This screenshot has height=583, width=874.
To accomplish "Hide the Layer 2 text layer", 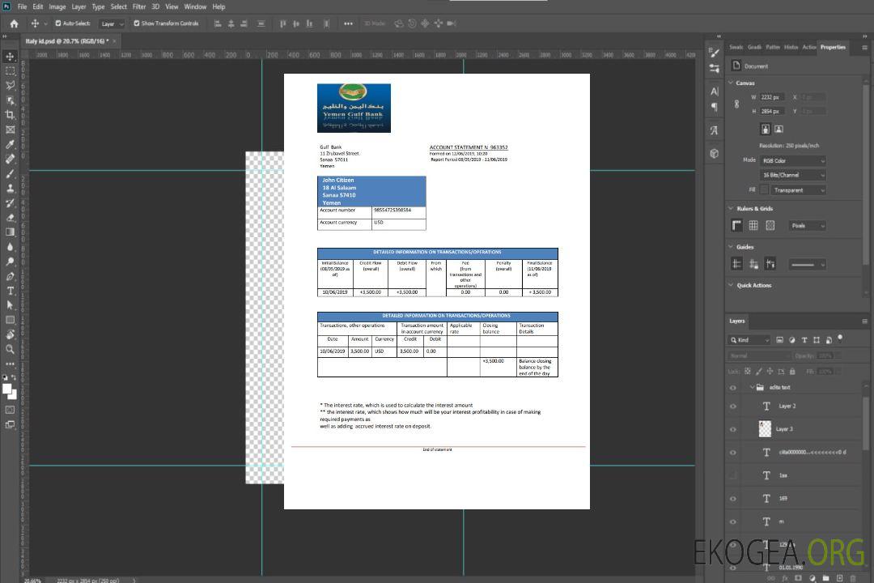I will click(733, 406).
